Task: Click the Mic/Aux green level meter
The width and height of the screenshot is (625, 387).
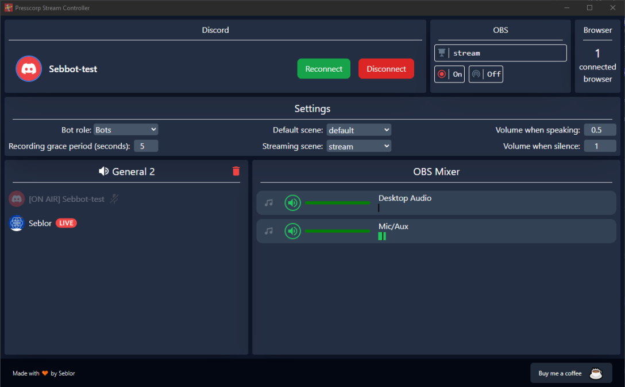Action: (x=382, y=236)
